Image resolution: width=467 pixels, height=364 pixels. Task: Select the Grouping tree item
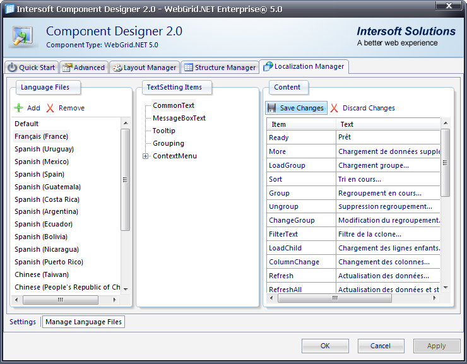click(168, 143)
